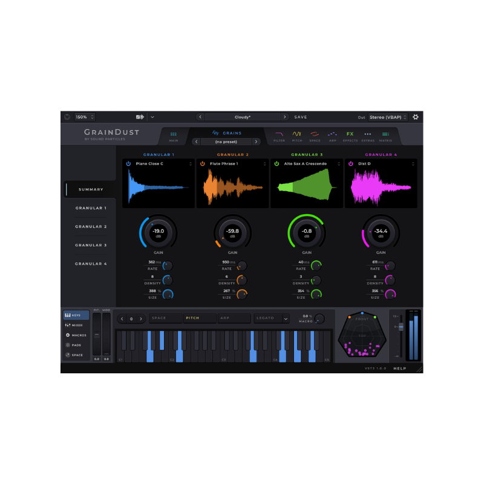Go to previous preset before Cloudy
The width and height of the screenshot is (484, 484).
[200, 117]
